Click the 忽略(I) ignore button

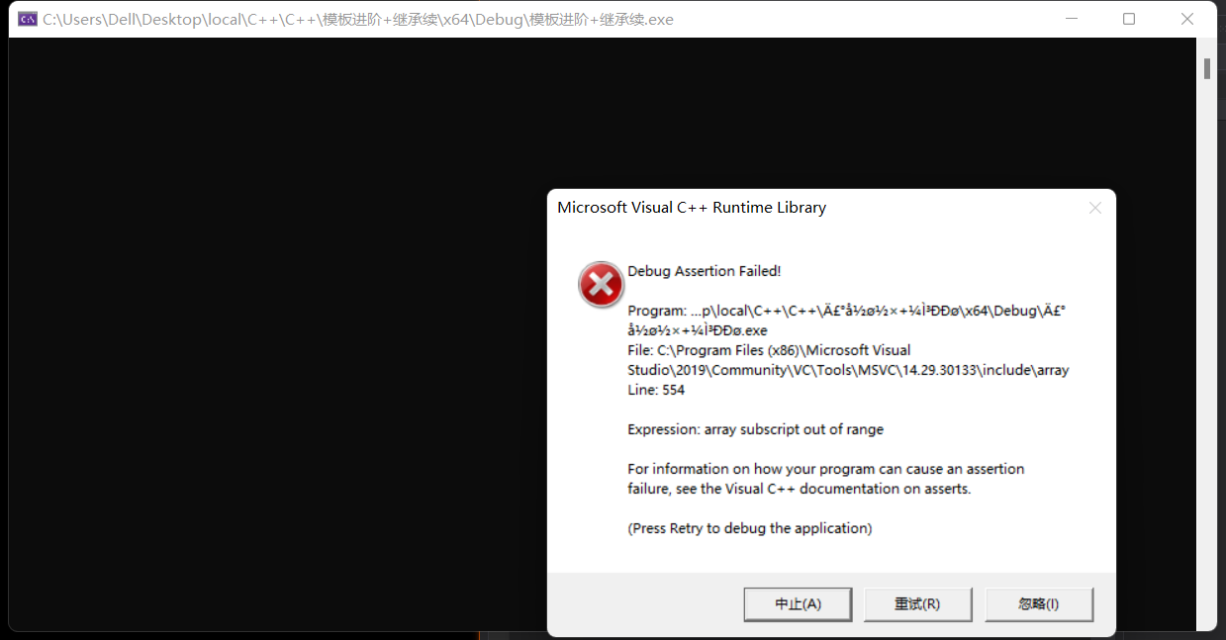tap(1038, 604)
